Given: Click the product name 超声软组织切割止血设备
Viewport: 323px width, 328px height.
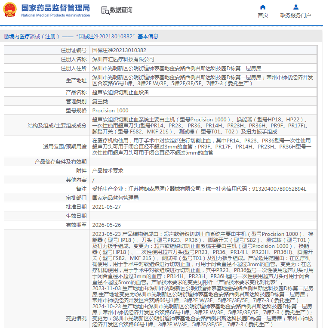Looking at the screenshot, I should coord(120,93).
